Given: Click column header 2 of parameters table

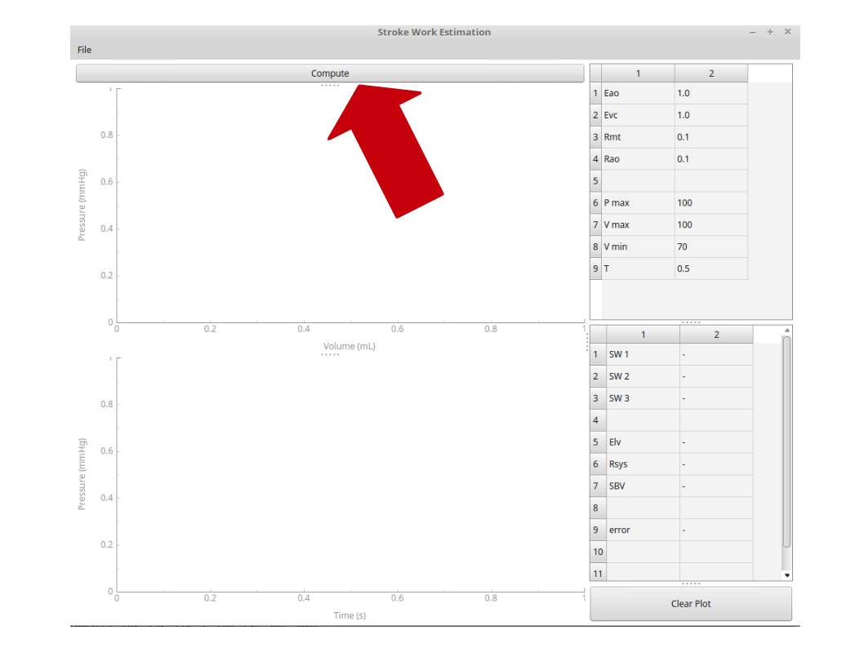Looking at the screenshot, I should click(x=710, y=73).
